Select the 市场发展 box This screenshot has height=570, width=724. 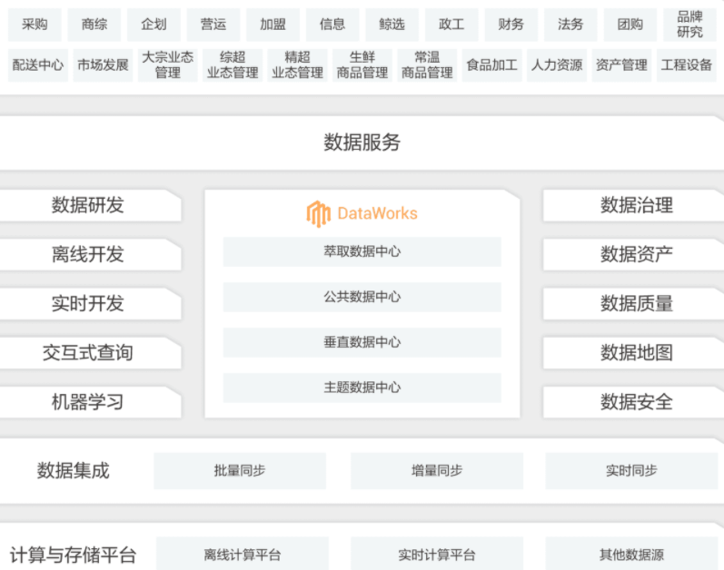[x=103, y=65]
